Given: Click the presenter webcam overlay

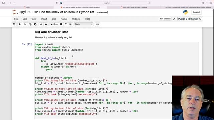Looking at the screenshot, I should pyautogui.click(x=193, y=98).
